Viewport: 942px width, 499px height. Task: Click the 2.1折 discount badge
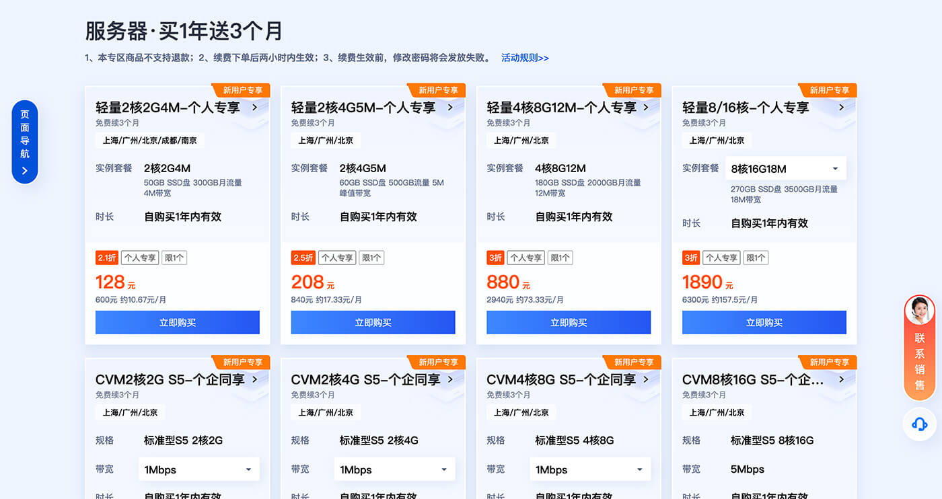pos(107,258)
